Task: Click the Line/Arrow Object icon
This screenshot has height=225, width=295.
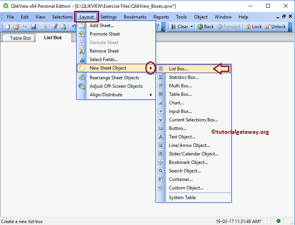Action: click(161, 145)
